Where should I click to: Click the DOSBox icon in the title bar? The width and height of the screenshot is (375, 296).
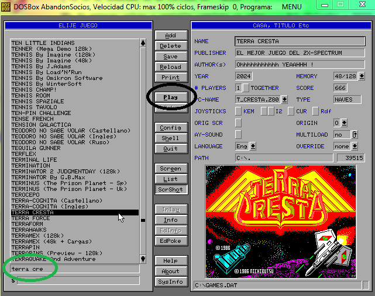tap(6, 7)
